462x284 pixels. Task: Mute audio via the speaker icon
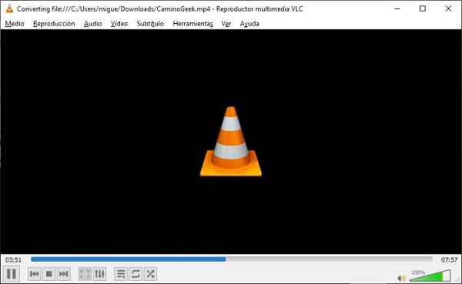point(401,278)
